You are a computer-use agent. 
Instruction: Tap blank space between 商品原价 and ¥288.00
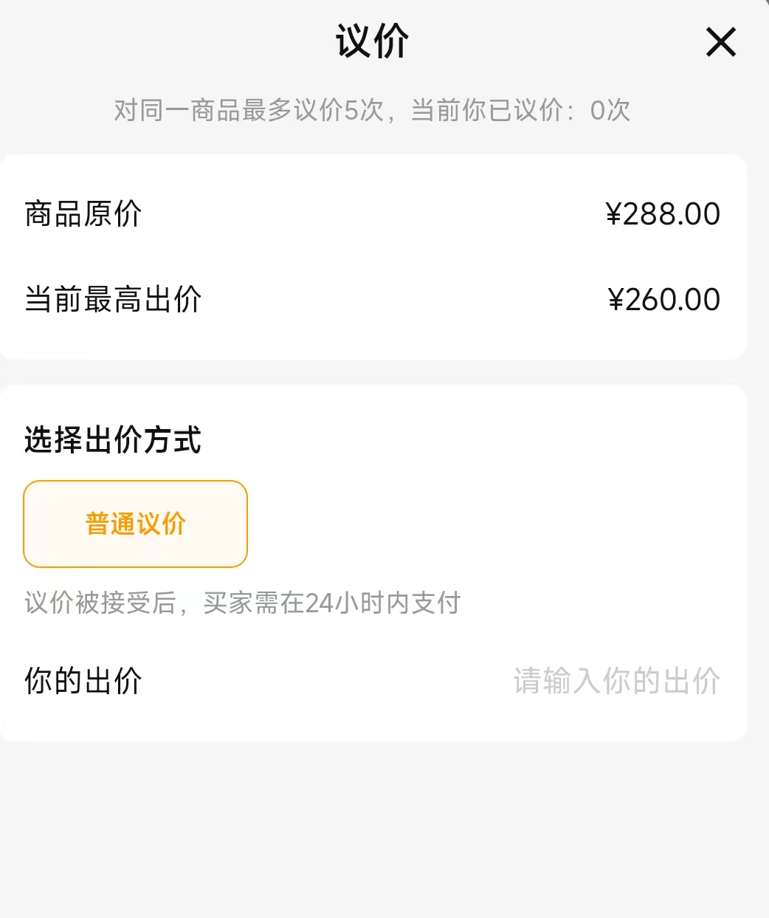click(369, 214)
